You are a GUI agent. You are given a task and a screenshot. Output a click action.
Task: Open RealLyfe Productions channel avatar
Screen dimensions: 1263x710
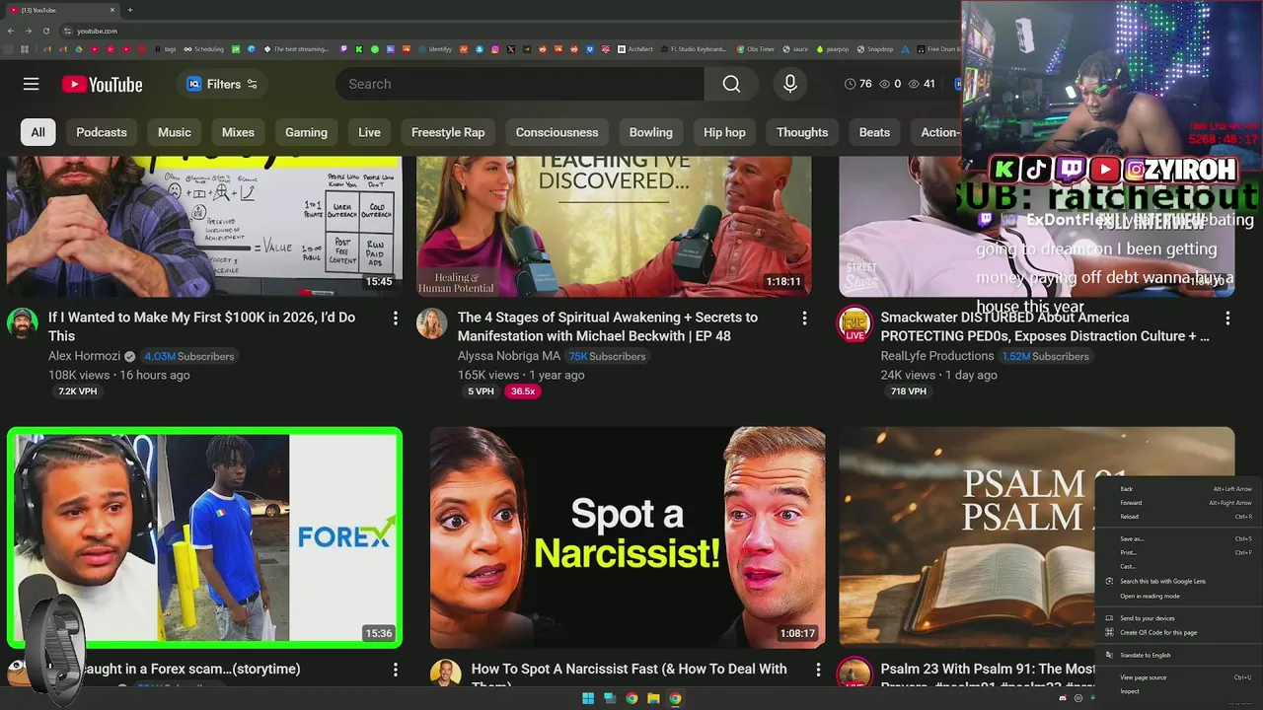pyautogui.click(x=854, y=323)
